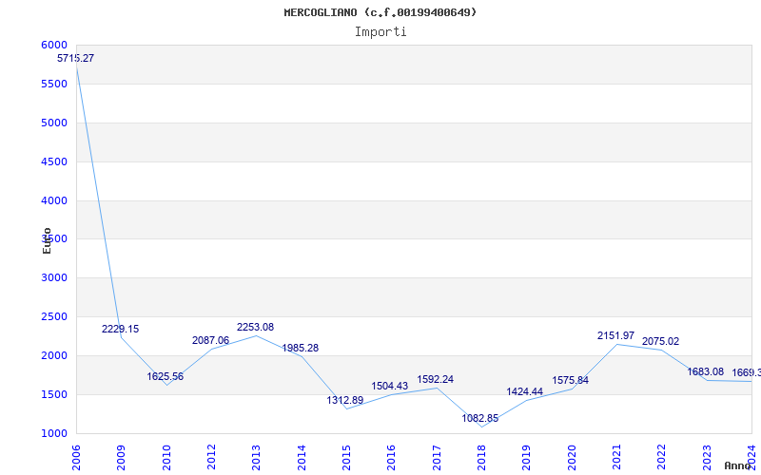Select the data label 1592.24
Image resolution: width=761 pixels, height=475 pixels.
pos(436,379)
